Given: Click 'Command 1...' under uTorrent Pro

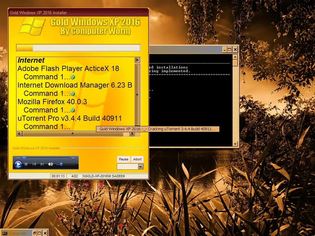Looking at the screenshot, I should 47,127.
